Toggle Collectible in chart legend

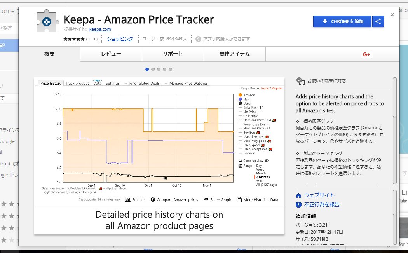pos(248,116)
